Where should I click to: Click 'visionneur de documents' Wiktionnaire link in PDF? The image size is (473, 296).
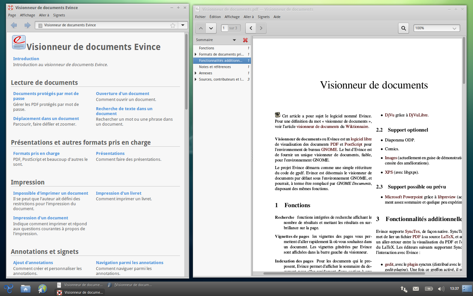tap(318, 127)
